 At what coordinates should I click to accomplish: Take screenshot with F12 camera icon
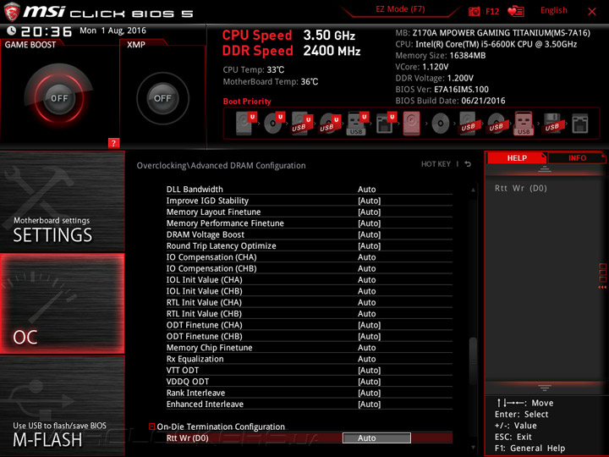click(x=475, y=11)
